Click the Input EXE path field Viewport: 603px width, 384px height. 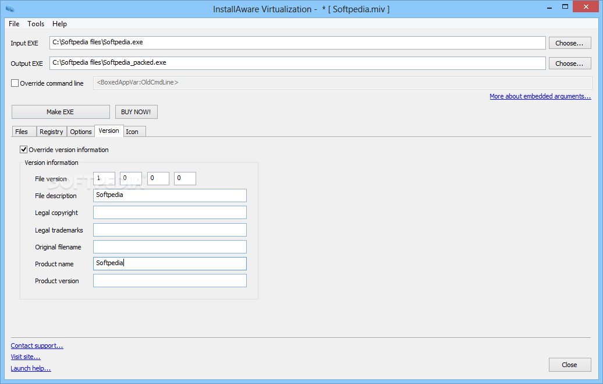point(297,43)
